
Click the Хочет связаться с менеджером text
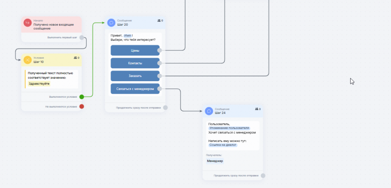pyautogui.click(x=232, y=132)
